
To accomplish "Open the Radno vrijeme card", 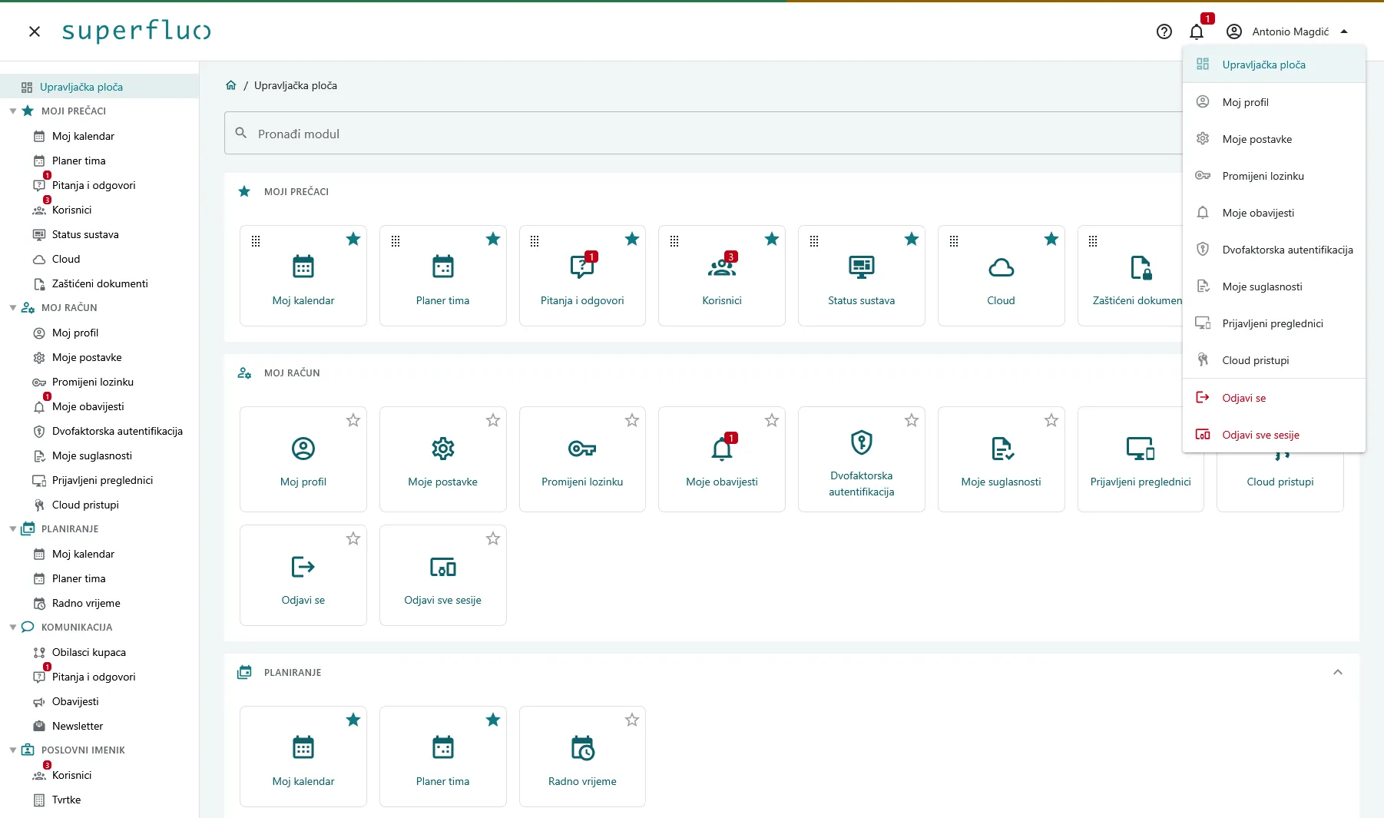I will click(582, 757).
